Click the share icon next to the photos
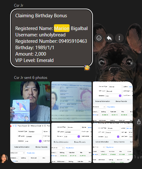This screenshot has width=142, height=169. click(x=139, y=122)
